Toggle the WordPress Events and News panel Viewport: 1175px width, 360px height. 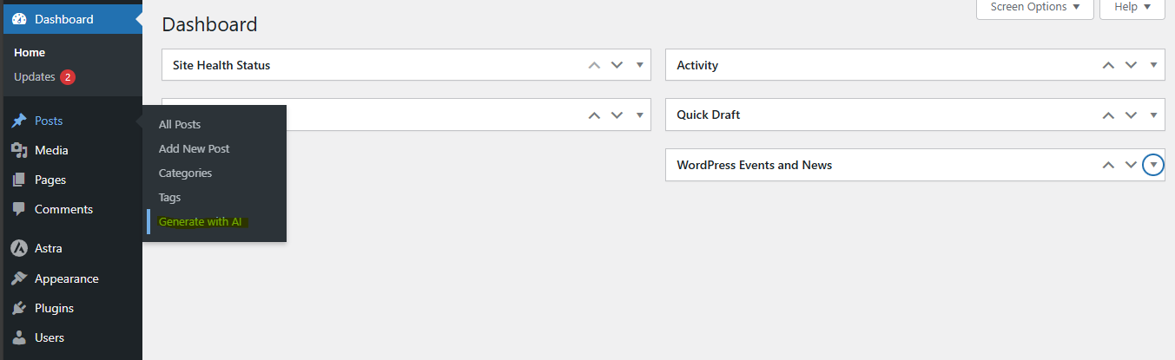(1153, 165)
